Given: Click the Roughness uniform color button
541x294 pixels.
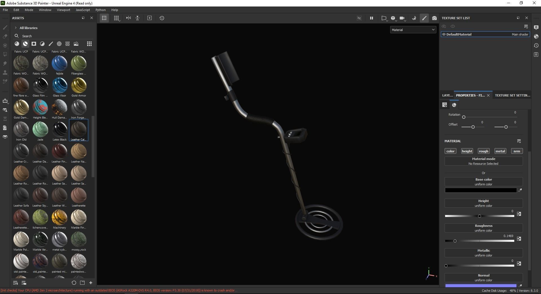Looking at the screenshot, I should tap(483, 228).
